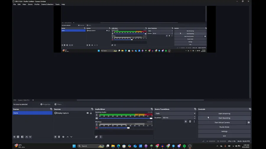Screen dimensions: 266x149
Task: Show hidden system tray icons chevron
Action: 217,146
